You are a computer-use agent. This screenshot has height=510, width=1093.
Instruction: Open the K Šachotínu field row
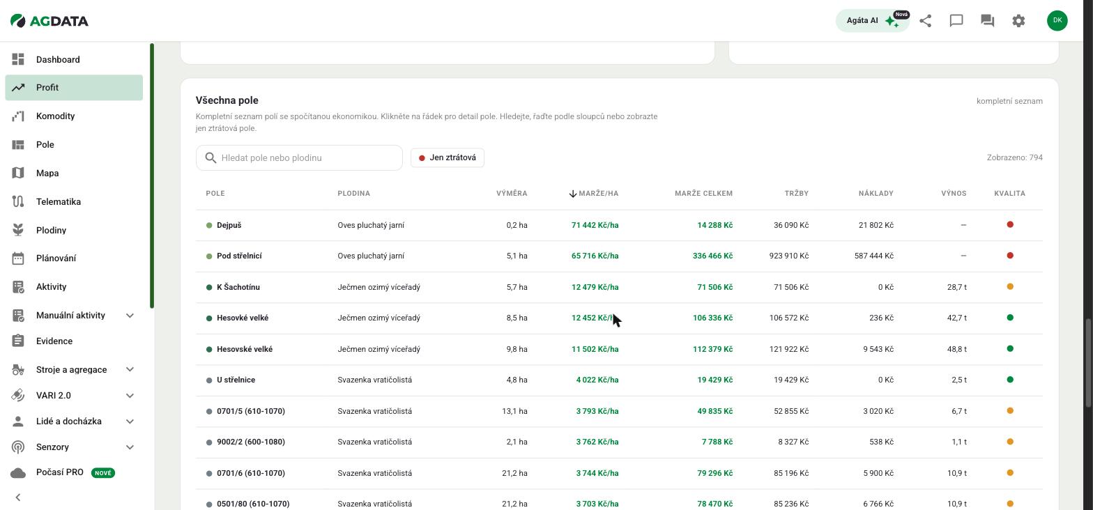point(619,287)
